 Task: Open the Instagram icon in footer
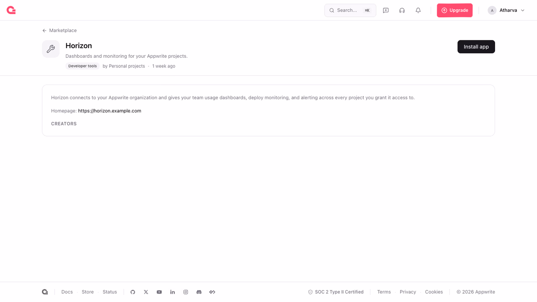coord(186,292)
